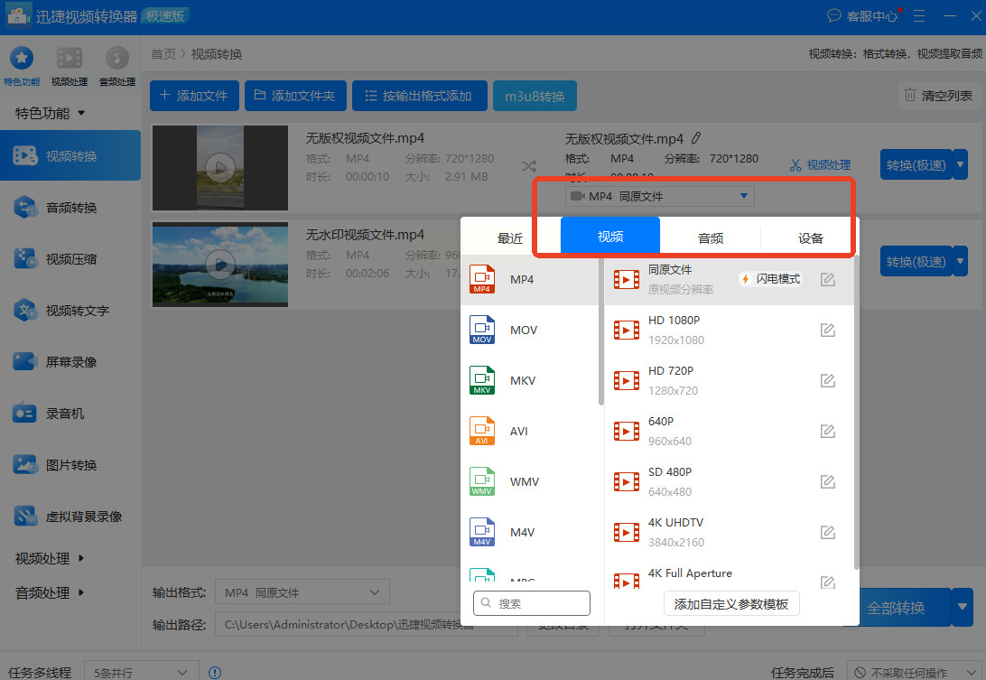This screenshot has width=986, height=680.
Task: Click the 搜索 format search field
Action: point(532,602)
